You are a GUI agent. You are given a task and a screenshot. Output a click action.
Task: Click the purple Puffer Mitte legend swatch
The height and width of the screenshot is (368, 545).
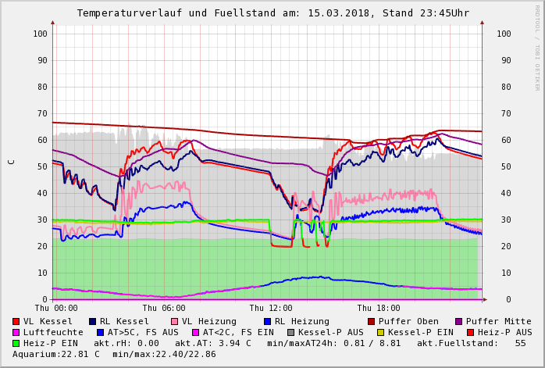coord(459,321)
